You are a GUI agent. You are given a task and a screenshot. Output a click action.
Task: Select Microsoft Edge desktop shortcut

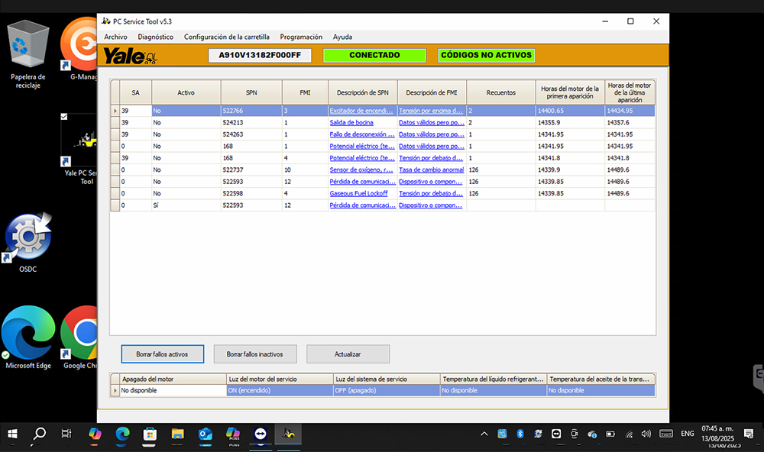28,337
